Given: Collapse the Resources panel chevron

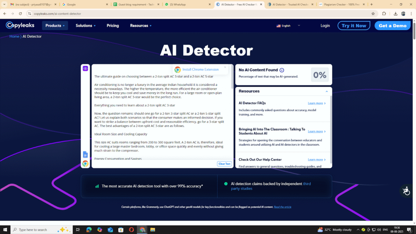Looking at the screenshot, I should click(327, 91).
